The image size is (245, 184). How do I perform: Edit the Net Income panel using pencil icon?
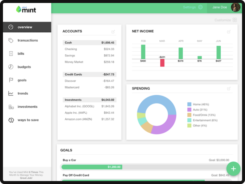point(229,32)
